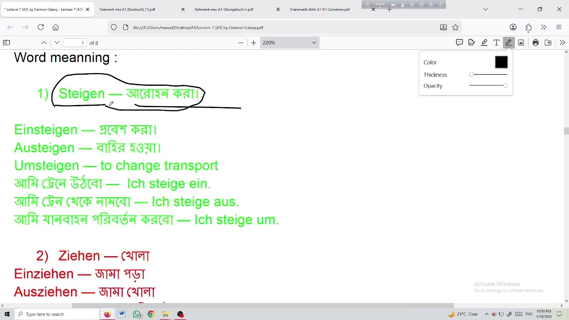Open Google Chrome from the taskbar

coord(151,314)
